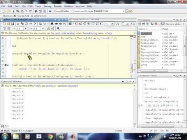Open Help icon in main toolbar
Screen dimensions: 187x140
[x=50, y=11]
